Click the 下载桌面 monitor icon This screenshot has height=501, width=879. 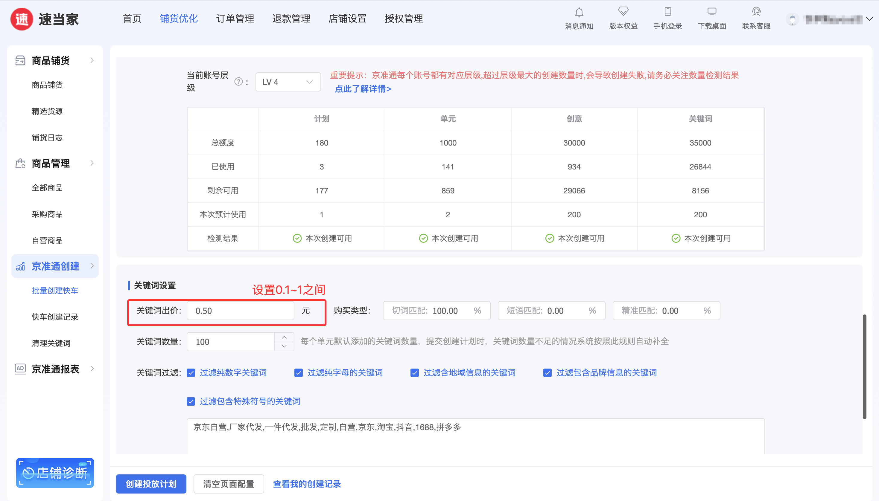[712, 12]
